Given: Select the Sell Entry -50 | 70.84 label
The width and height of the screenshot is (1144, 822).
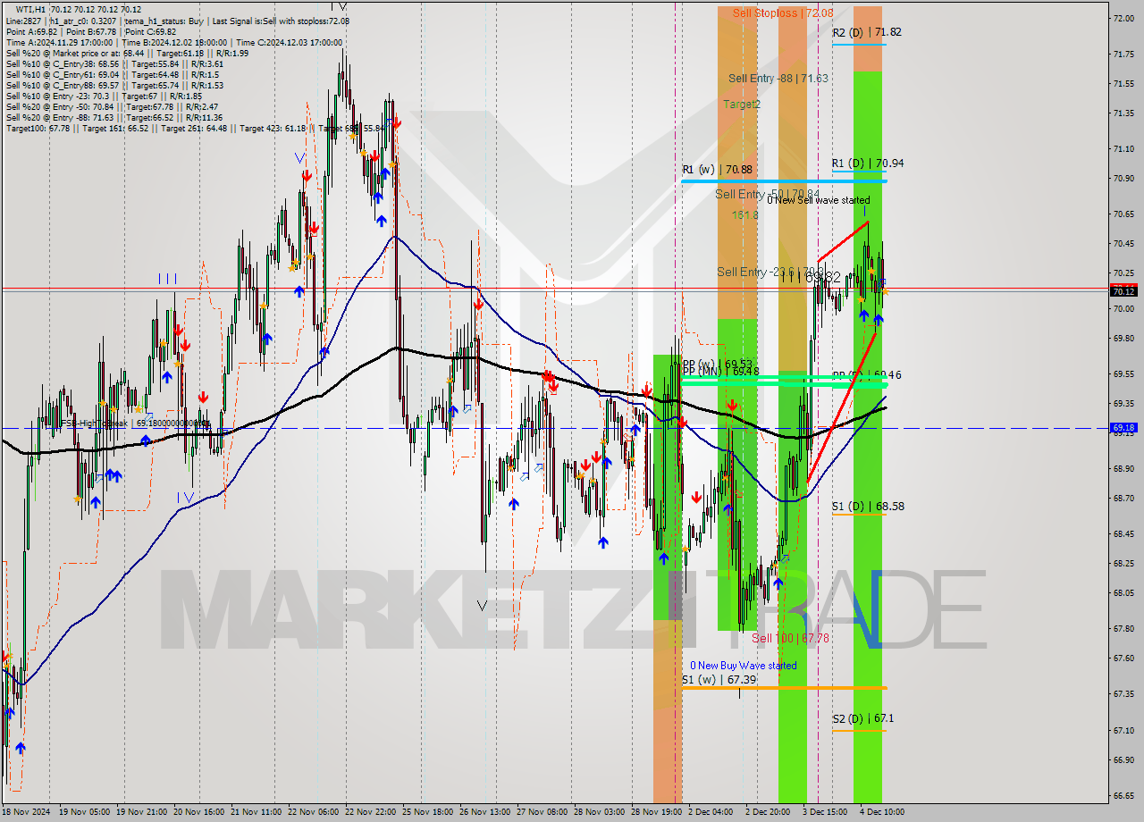Looking at the screenshot, I should click(768, 194).
